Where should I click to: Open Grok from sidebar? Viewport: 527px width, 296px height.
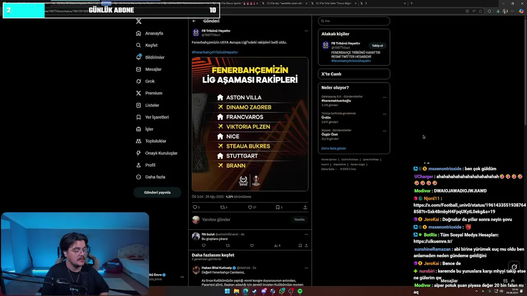(145, 81)
